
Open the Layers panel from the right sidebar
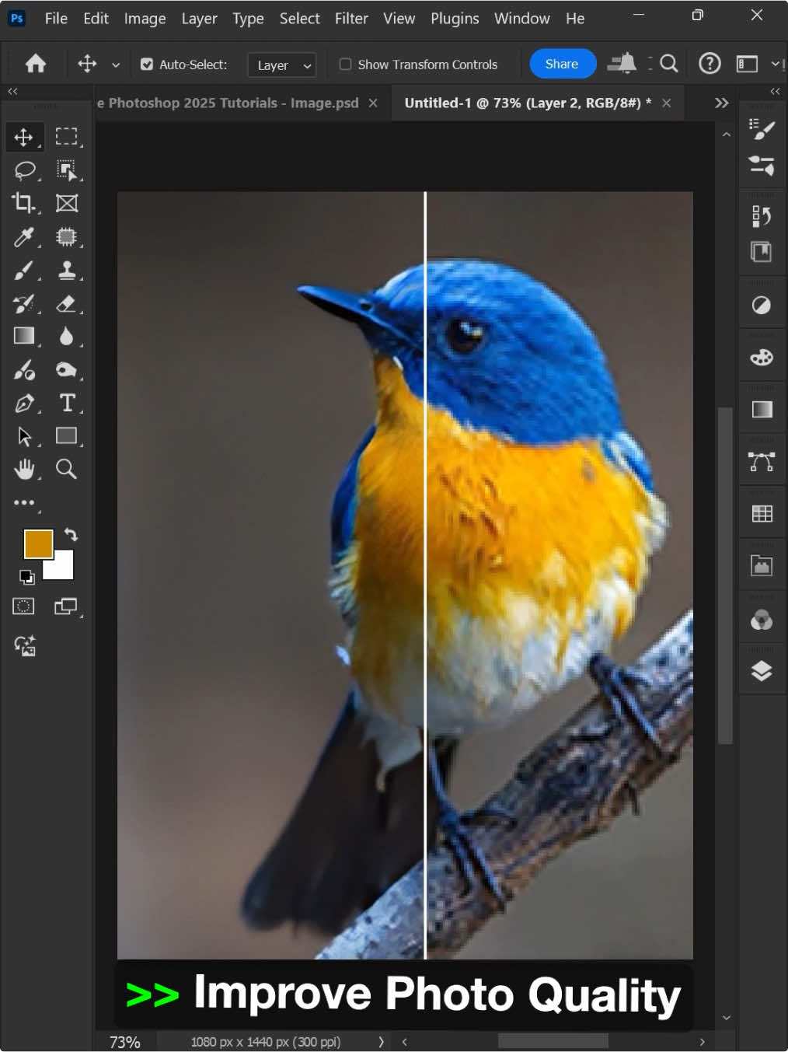click(x=762, y=669)
